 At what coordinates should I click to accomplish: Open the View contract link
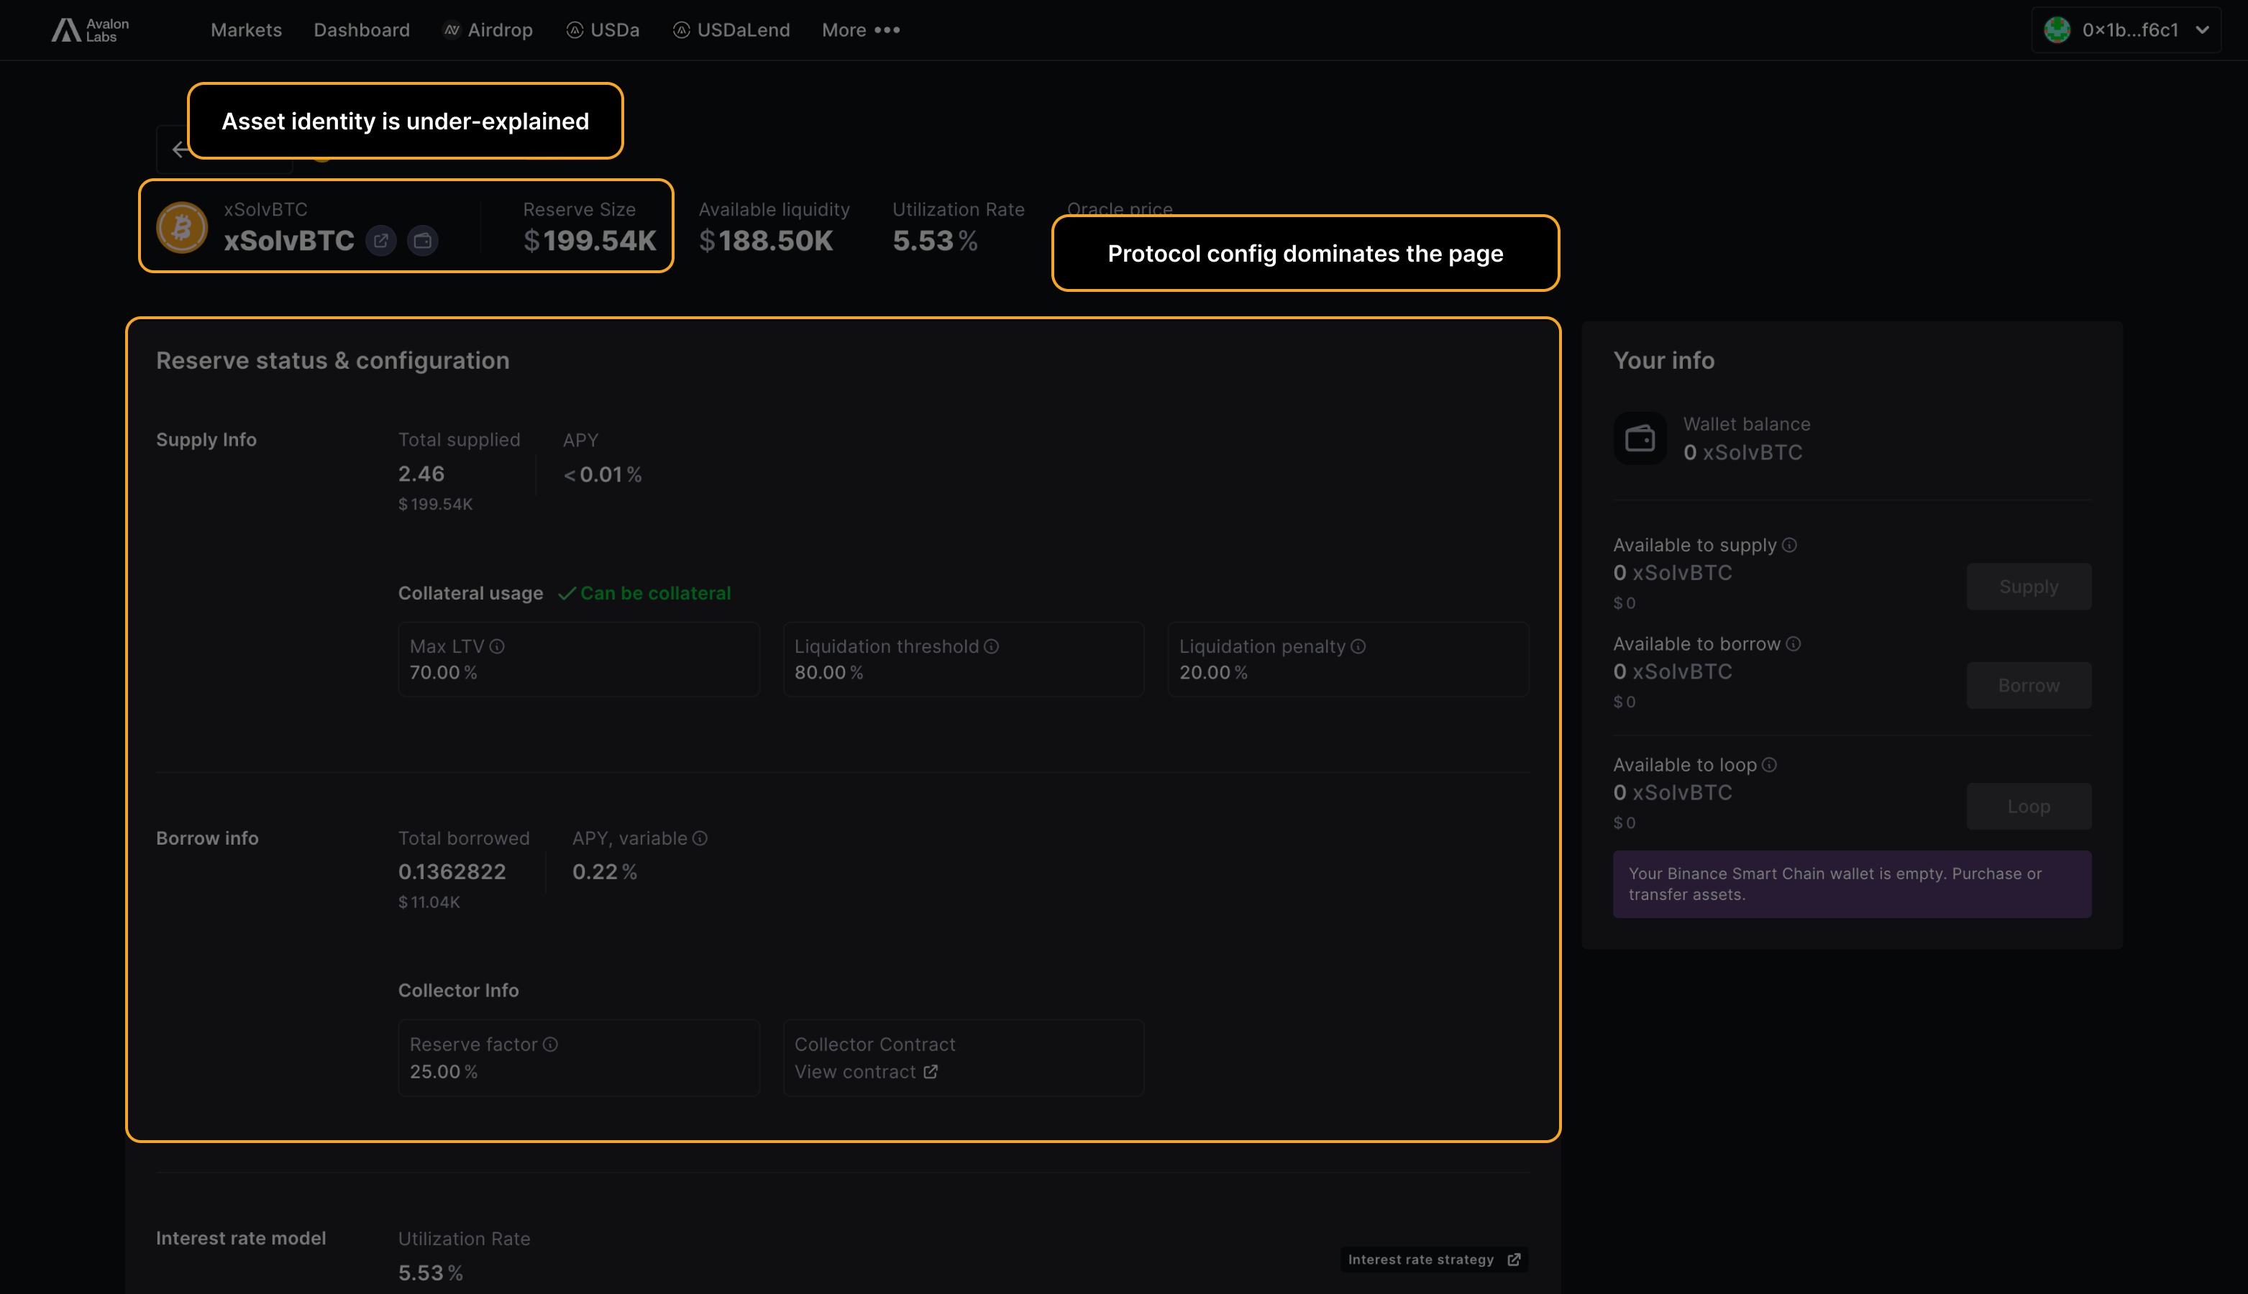(x=867, y=1073)
